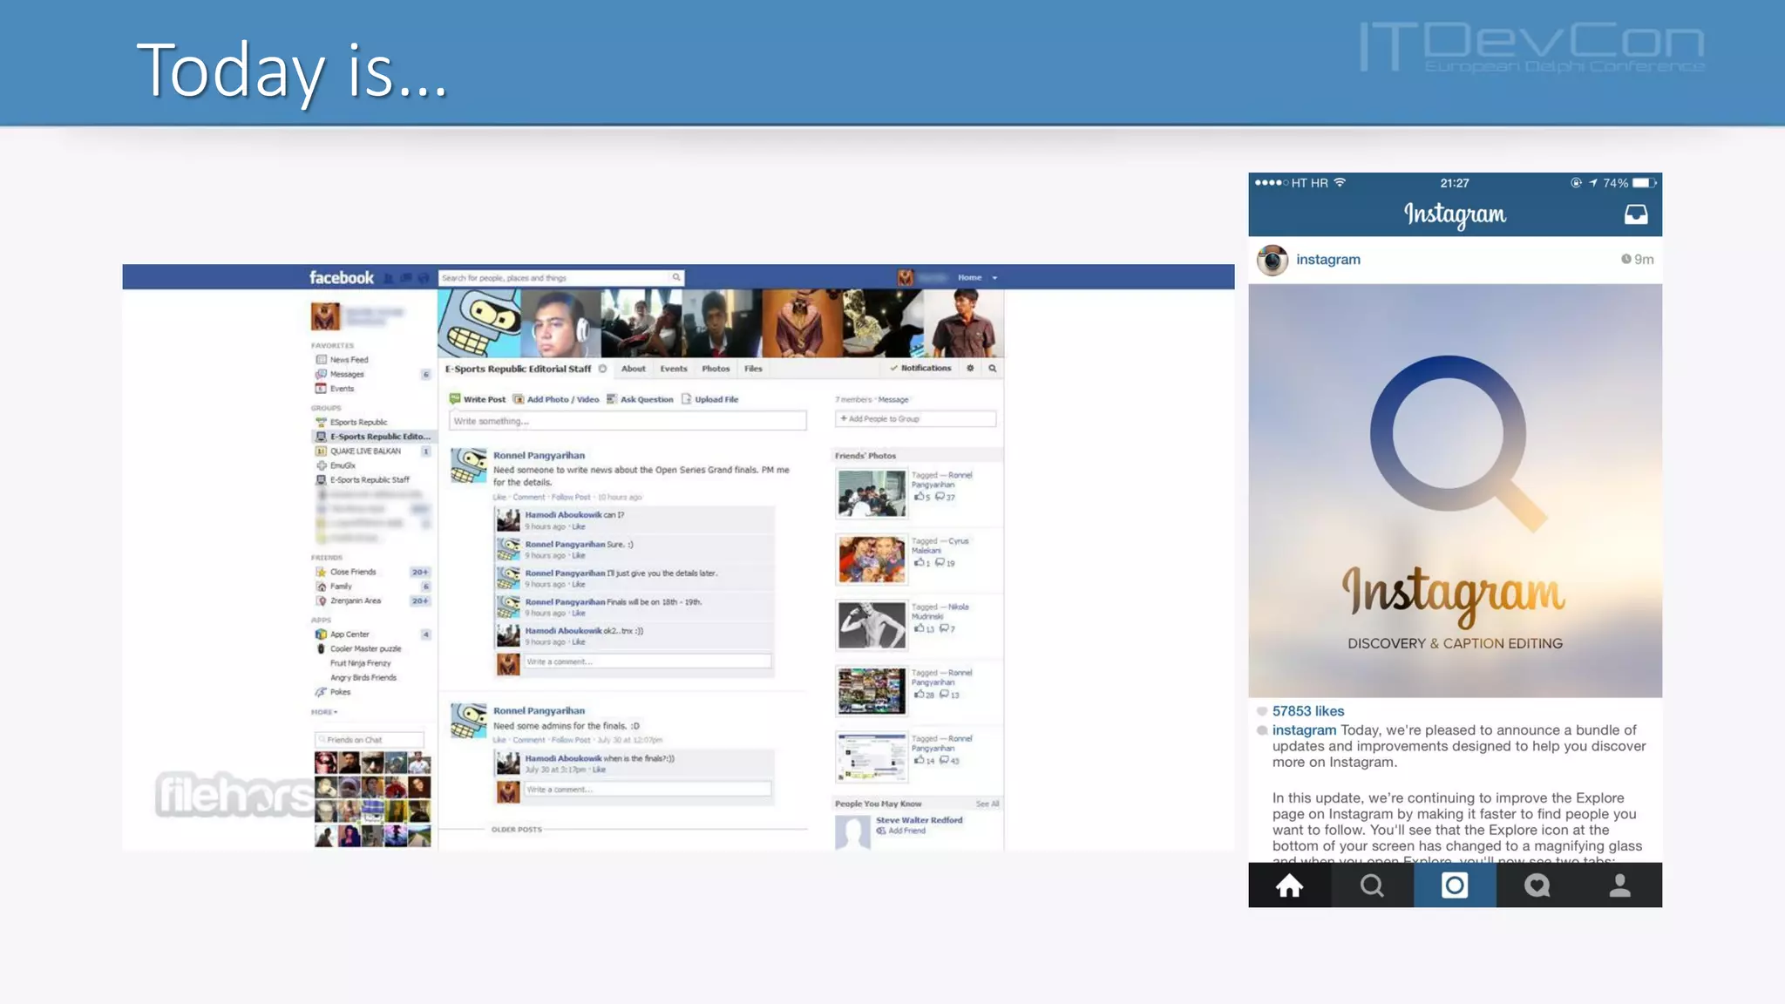
Task: Toggle the group Notifications checkmark button
Action: [920, 369]
